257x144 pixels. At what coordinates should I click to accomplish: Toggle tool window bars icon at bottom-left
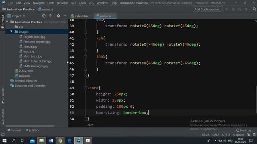(3, 135)
